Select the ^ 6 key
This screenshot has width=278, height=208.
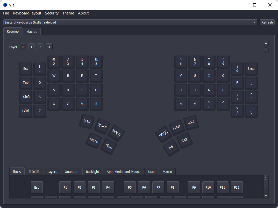click(181, 62)
